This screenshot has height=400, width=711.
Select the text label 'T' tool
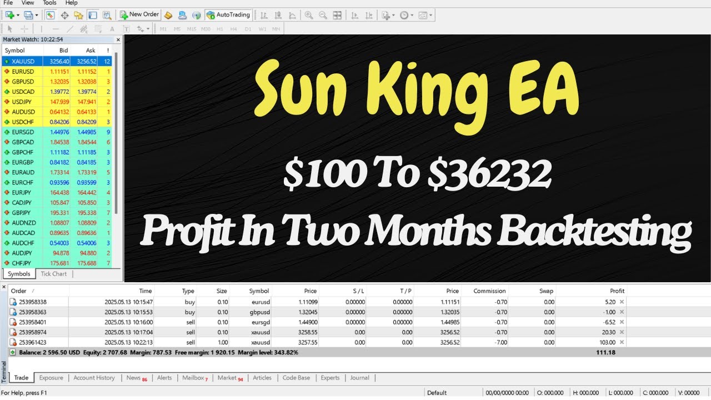pyautogui.click(x=126, y=28)
